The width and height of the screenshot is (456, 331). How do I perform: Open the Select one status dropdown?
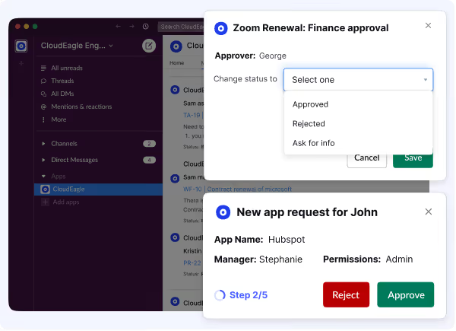pyautogui.click(x=358, y=79)
